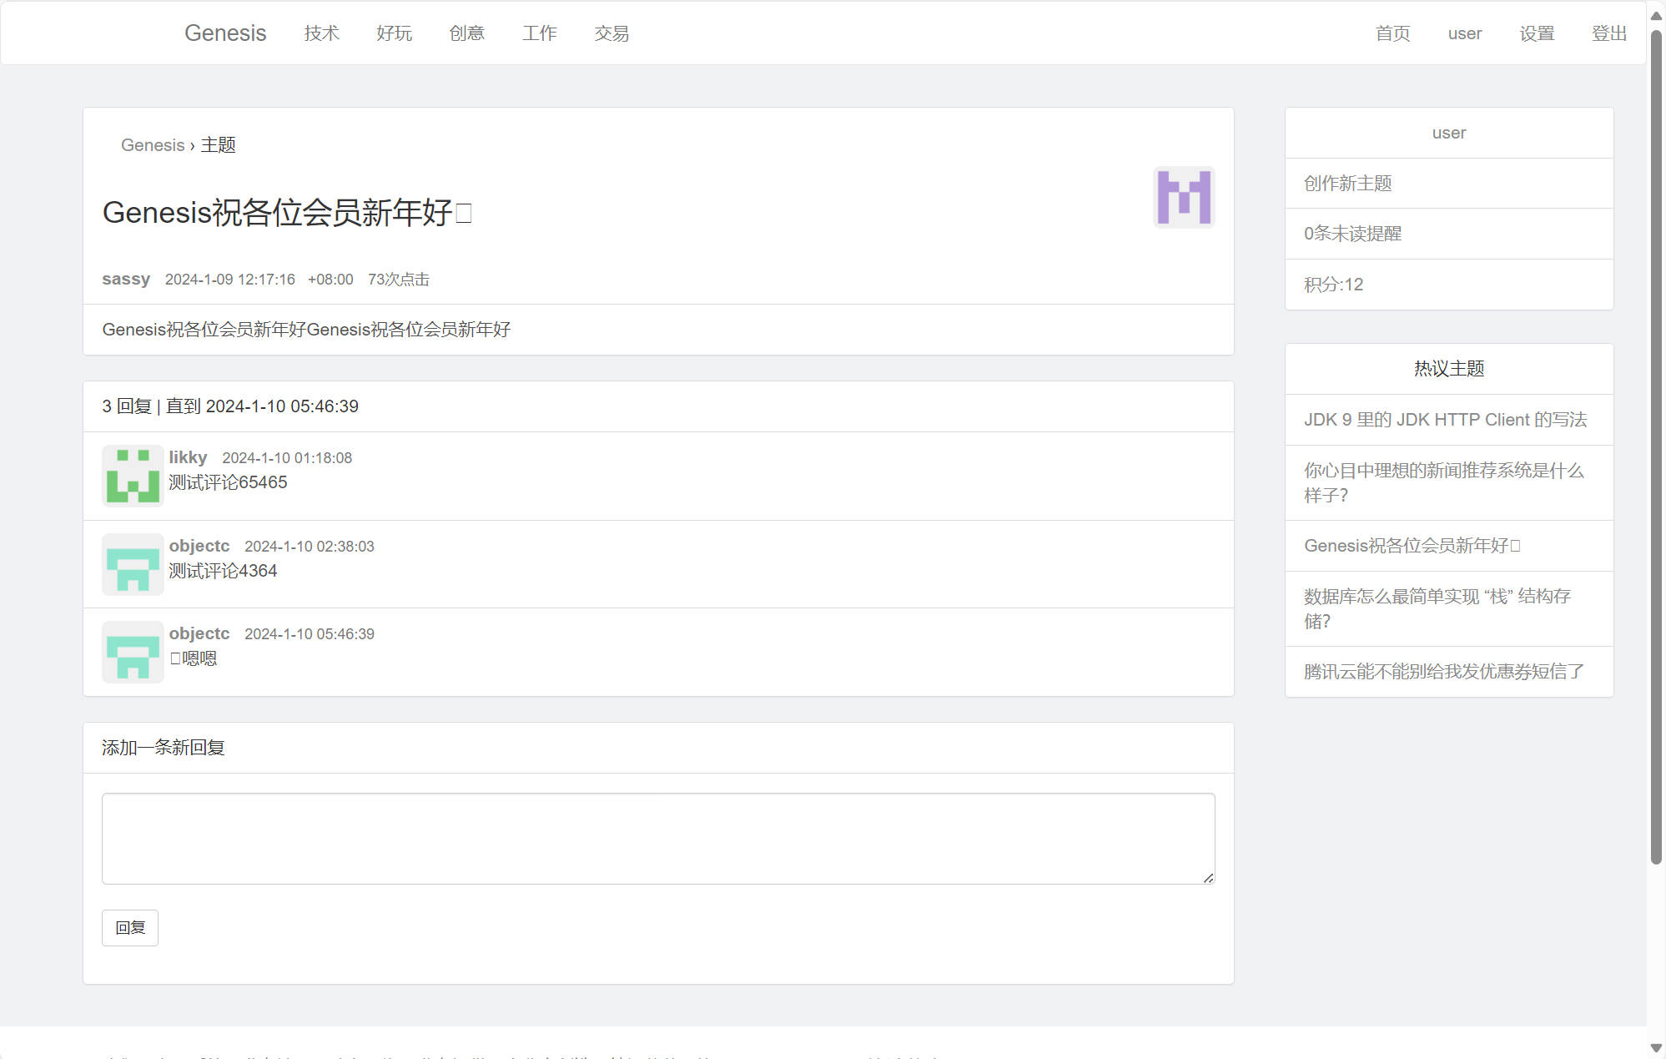Open the topic author's purple avatar
The height and width of the screenshot is (1059, 1666).
click(1183, 196)
